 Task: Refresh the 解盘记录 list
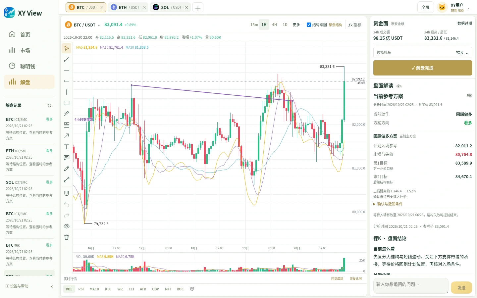point(49,106)
